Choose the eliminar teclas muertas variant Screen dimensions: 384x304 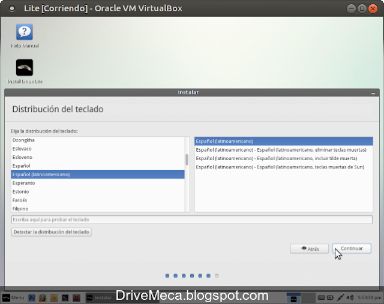(x=284, y=150)
